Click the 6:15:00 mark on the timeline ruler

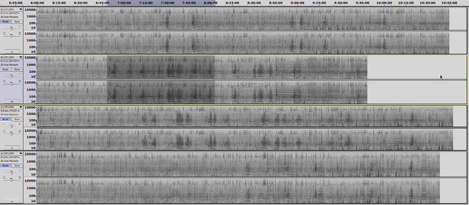click(59, 3)
